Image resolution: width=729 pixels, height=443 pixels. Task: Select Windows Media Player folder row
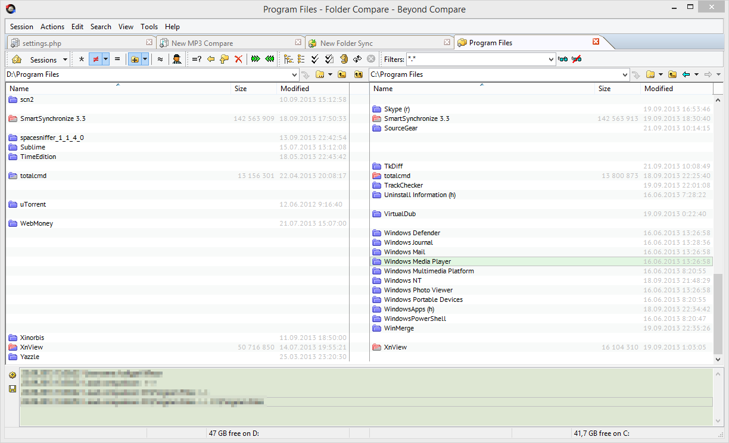tap(541, 261)
